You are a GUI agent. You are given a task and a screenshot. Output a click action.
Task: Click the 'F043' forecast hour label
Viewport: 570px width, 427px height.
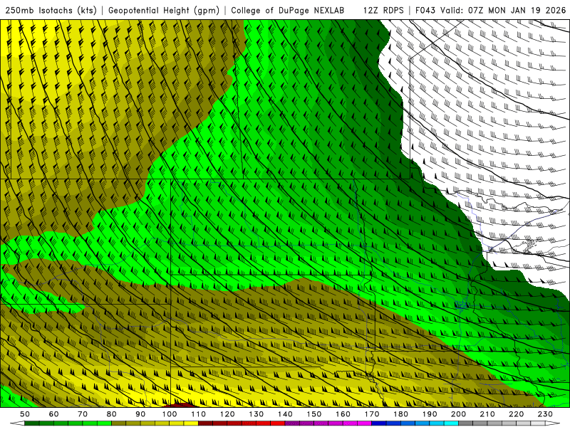[425, 10]
